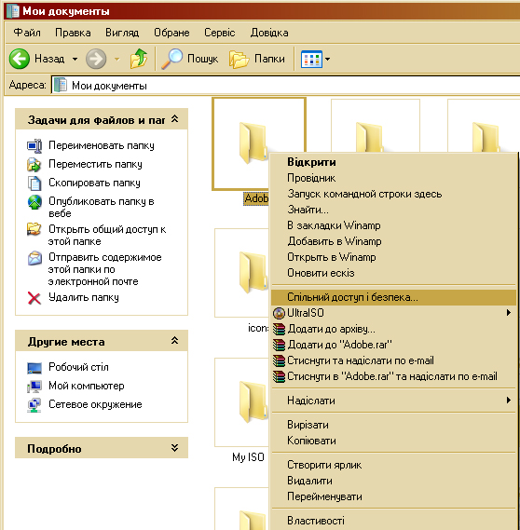Choose Відкрити in the context menu
Image resolution: width=520 pixels, height=530 pixels.
(394, 162)
